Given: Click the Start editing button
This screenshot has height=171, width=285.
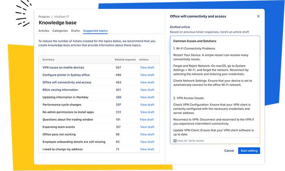Looking at the screenshot, I should pyautogui.click(x=249, y=151).
